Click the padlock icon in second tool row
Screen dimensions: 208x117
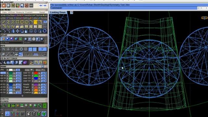[17, 27]
